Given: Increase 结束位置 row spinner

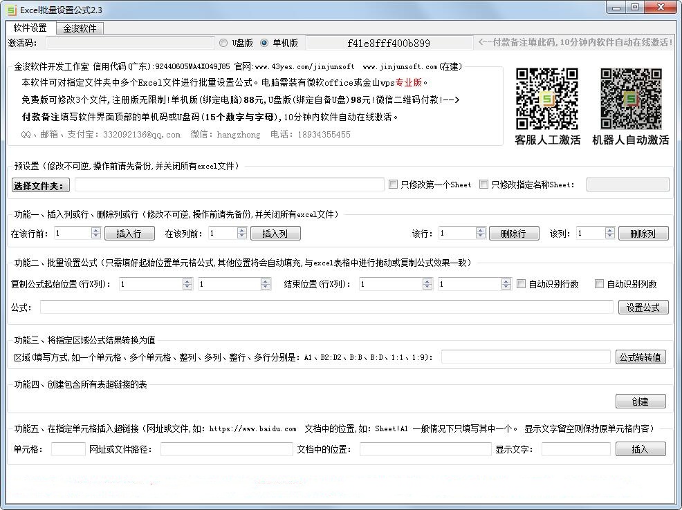Looking at the screenshot, I should click(x=427, y=281).
